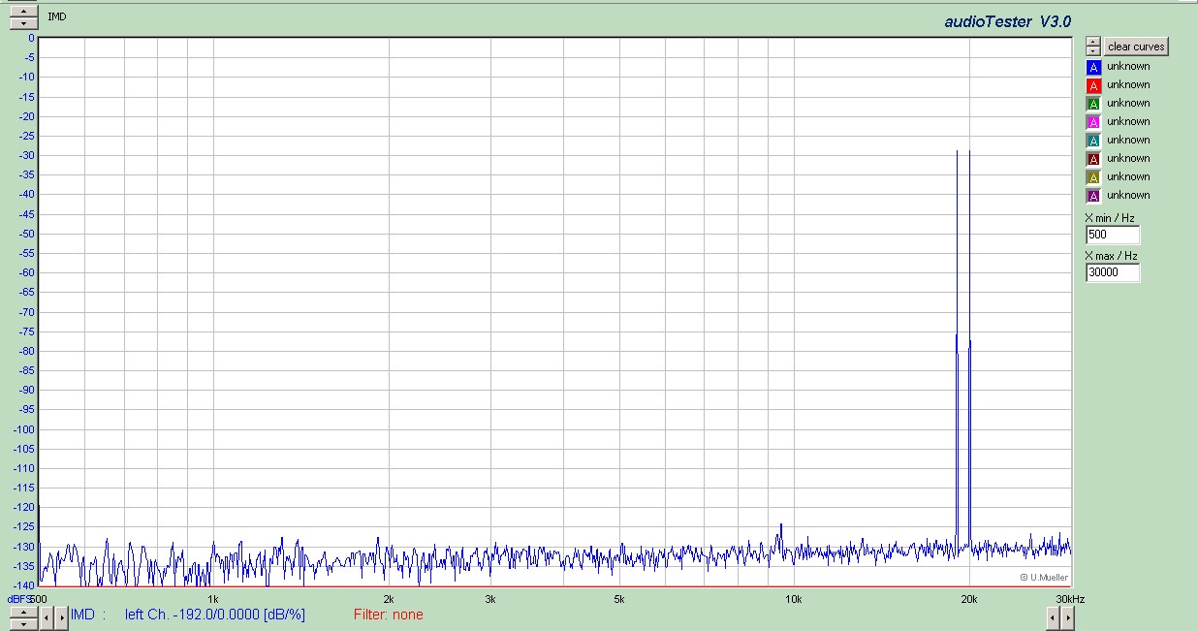Click the down arrow beside clear curves
This screenshot has height=631, width=1198.
[x=1093, y=50]
